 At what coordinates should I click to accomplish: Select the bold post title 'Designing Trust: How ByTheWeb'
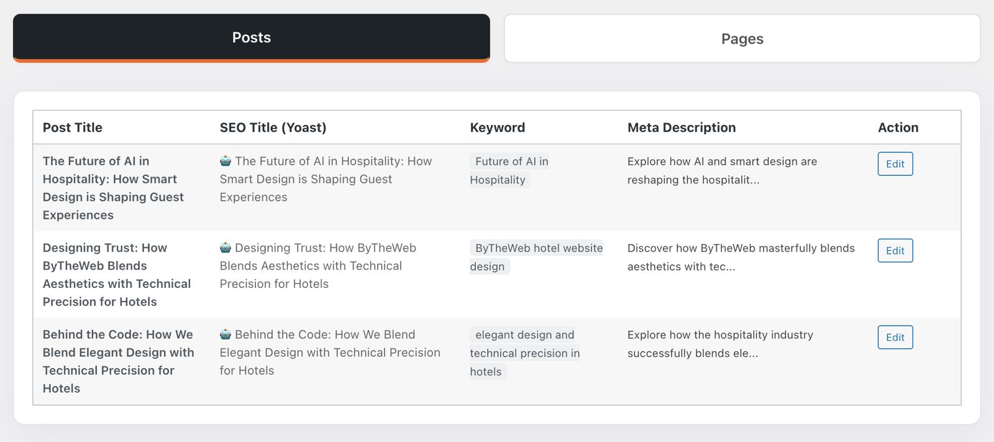(116, 275)
